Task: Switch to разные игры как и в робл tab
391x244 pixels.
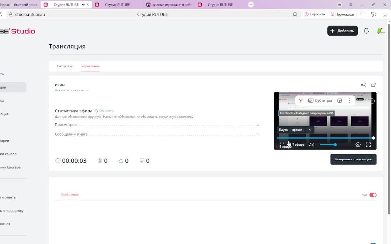Action: coord(169,5)
